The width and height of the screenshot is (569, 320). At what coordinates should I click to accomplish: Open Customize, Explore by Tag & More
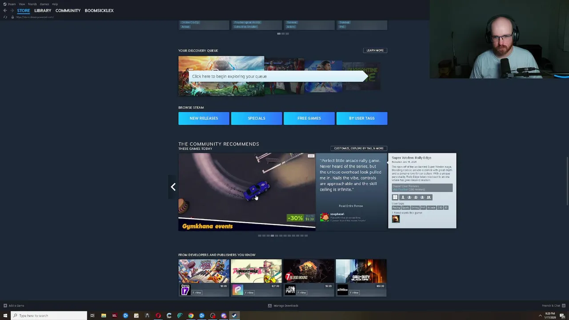pyautogui.click(x=359, y=148)
